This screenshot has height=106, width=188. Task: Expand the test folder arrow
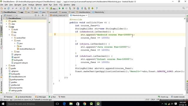(x=12, y=52)
